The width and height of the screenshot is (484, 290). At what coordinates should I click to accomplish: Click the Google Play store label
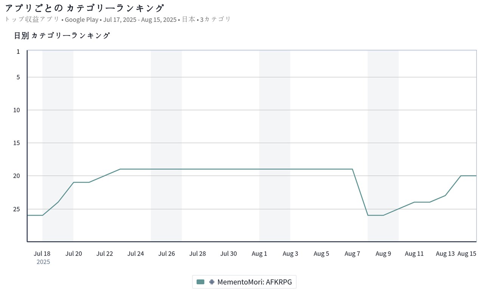(81, 20)
